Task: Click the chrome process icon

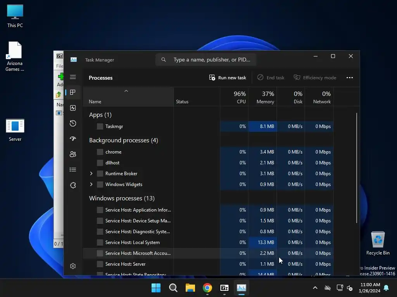Action: click(100, 152)
